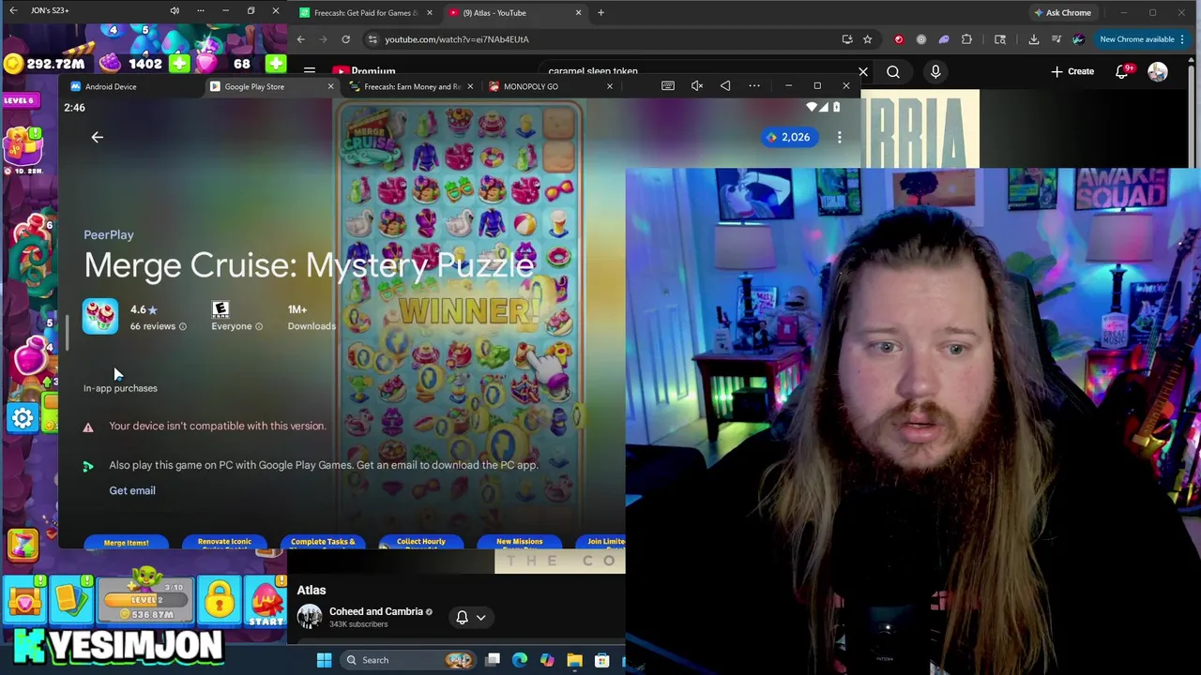Screen dimensions: 1201x675
Task: Bookmark this page with the star icon
Action: coord(867,39)
